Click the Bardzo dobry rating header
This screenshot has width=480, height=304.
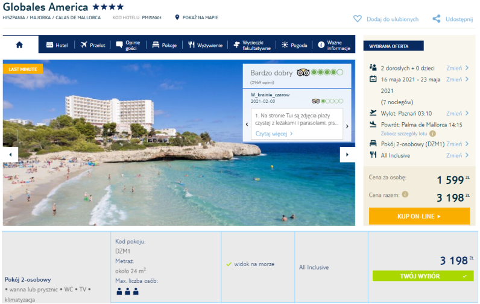(x=271, y=73)
